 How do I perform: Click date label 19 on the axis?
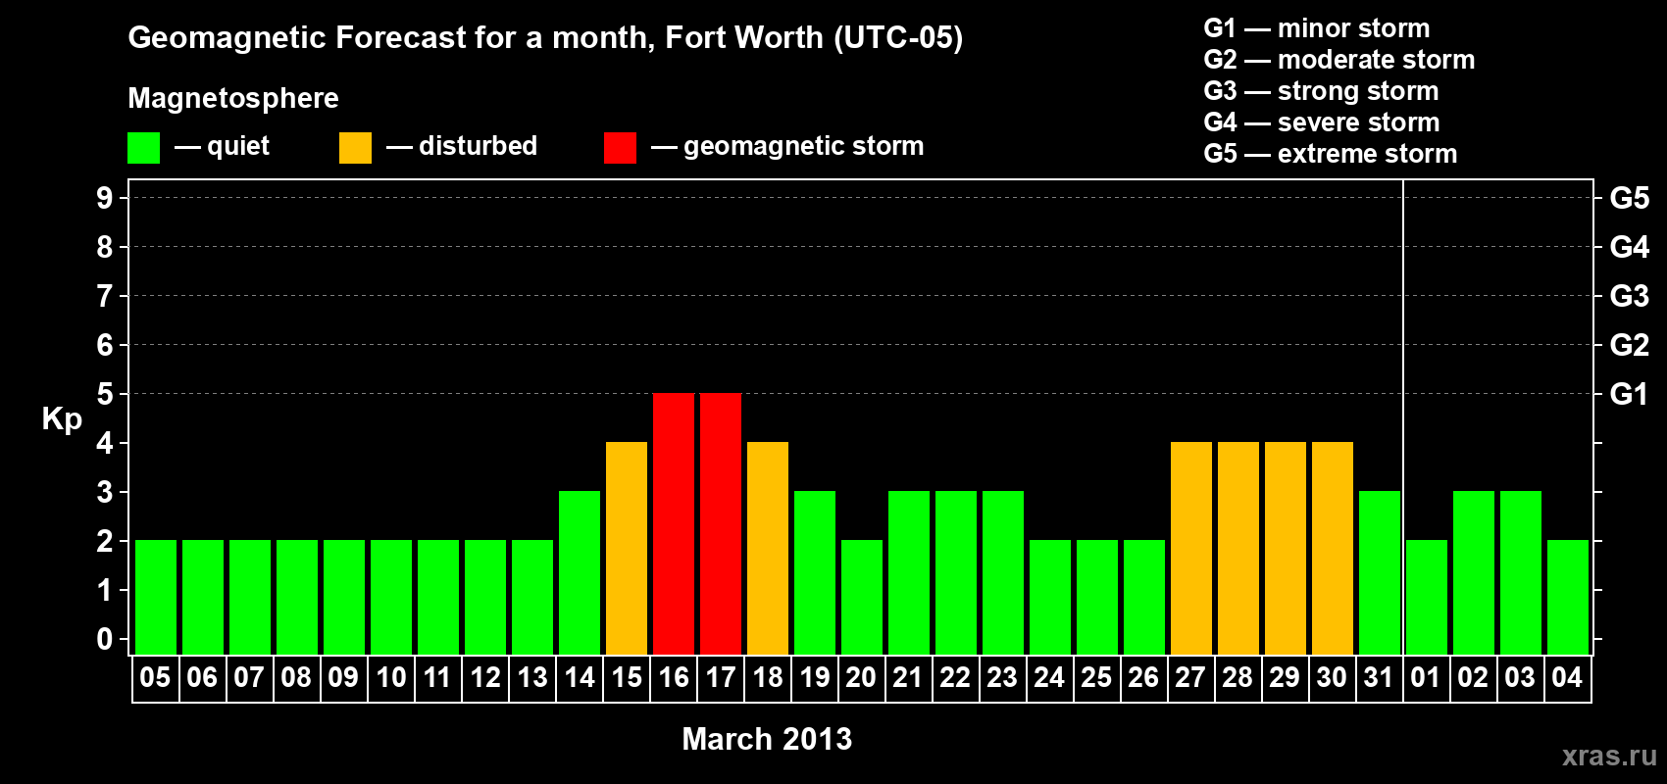[x=814, y=677]
